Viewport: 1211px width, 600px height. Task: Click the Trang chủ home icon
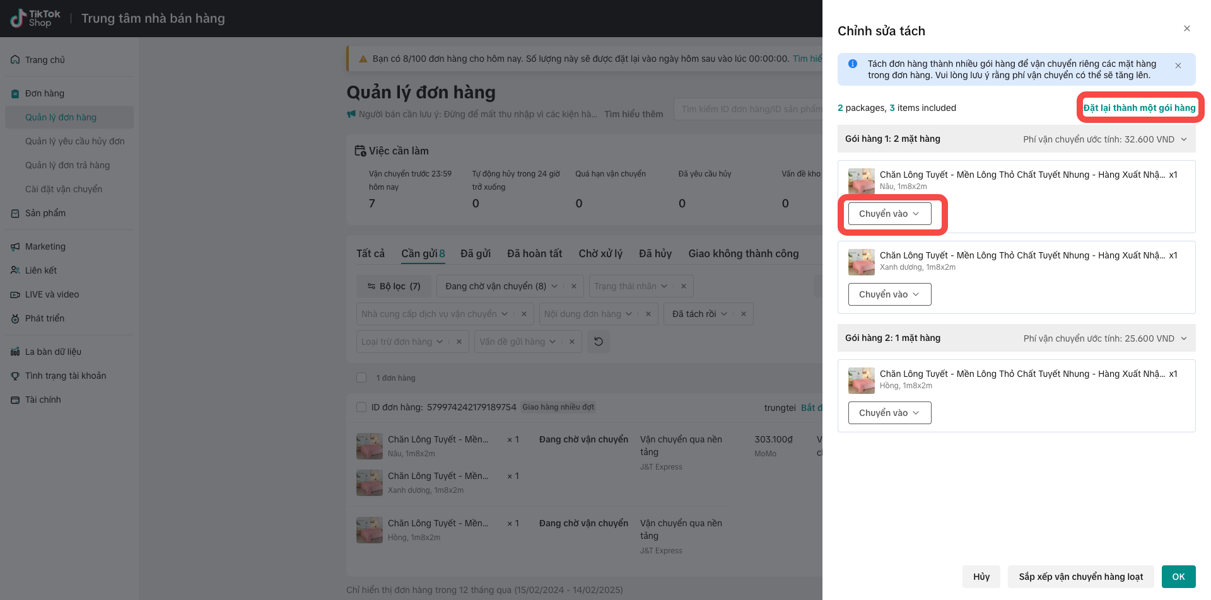15,60
